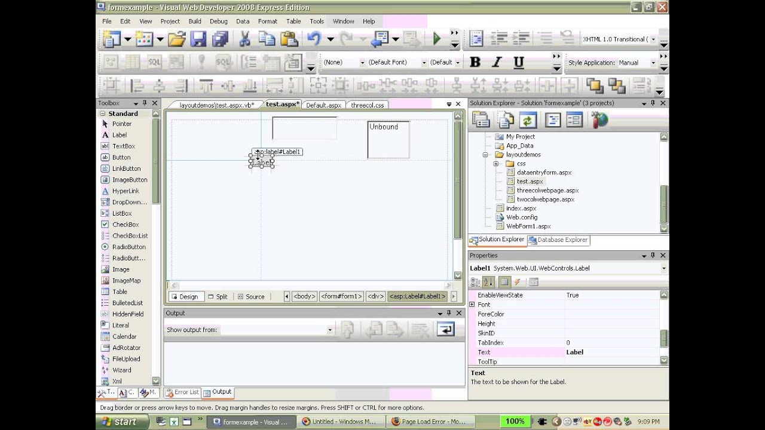The image size is (765, 430).
Task: Click the New Project toolbar icon
Action: [111, 39]
